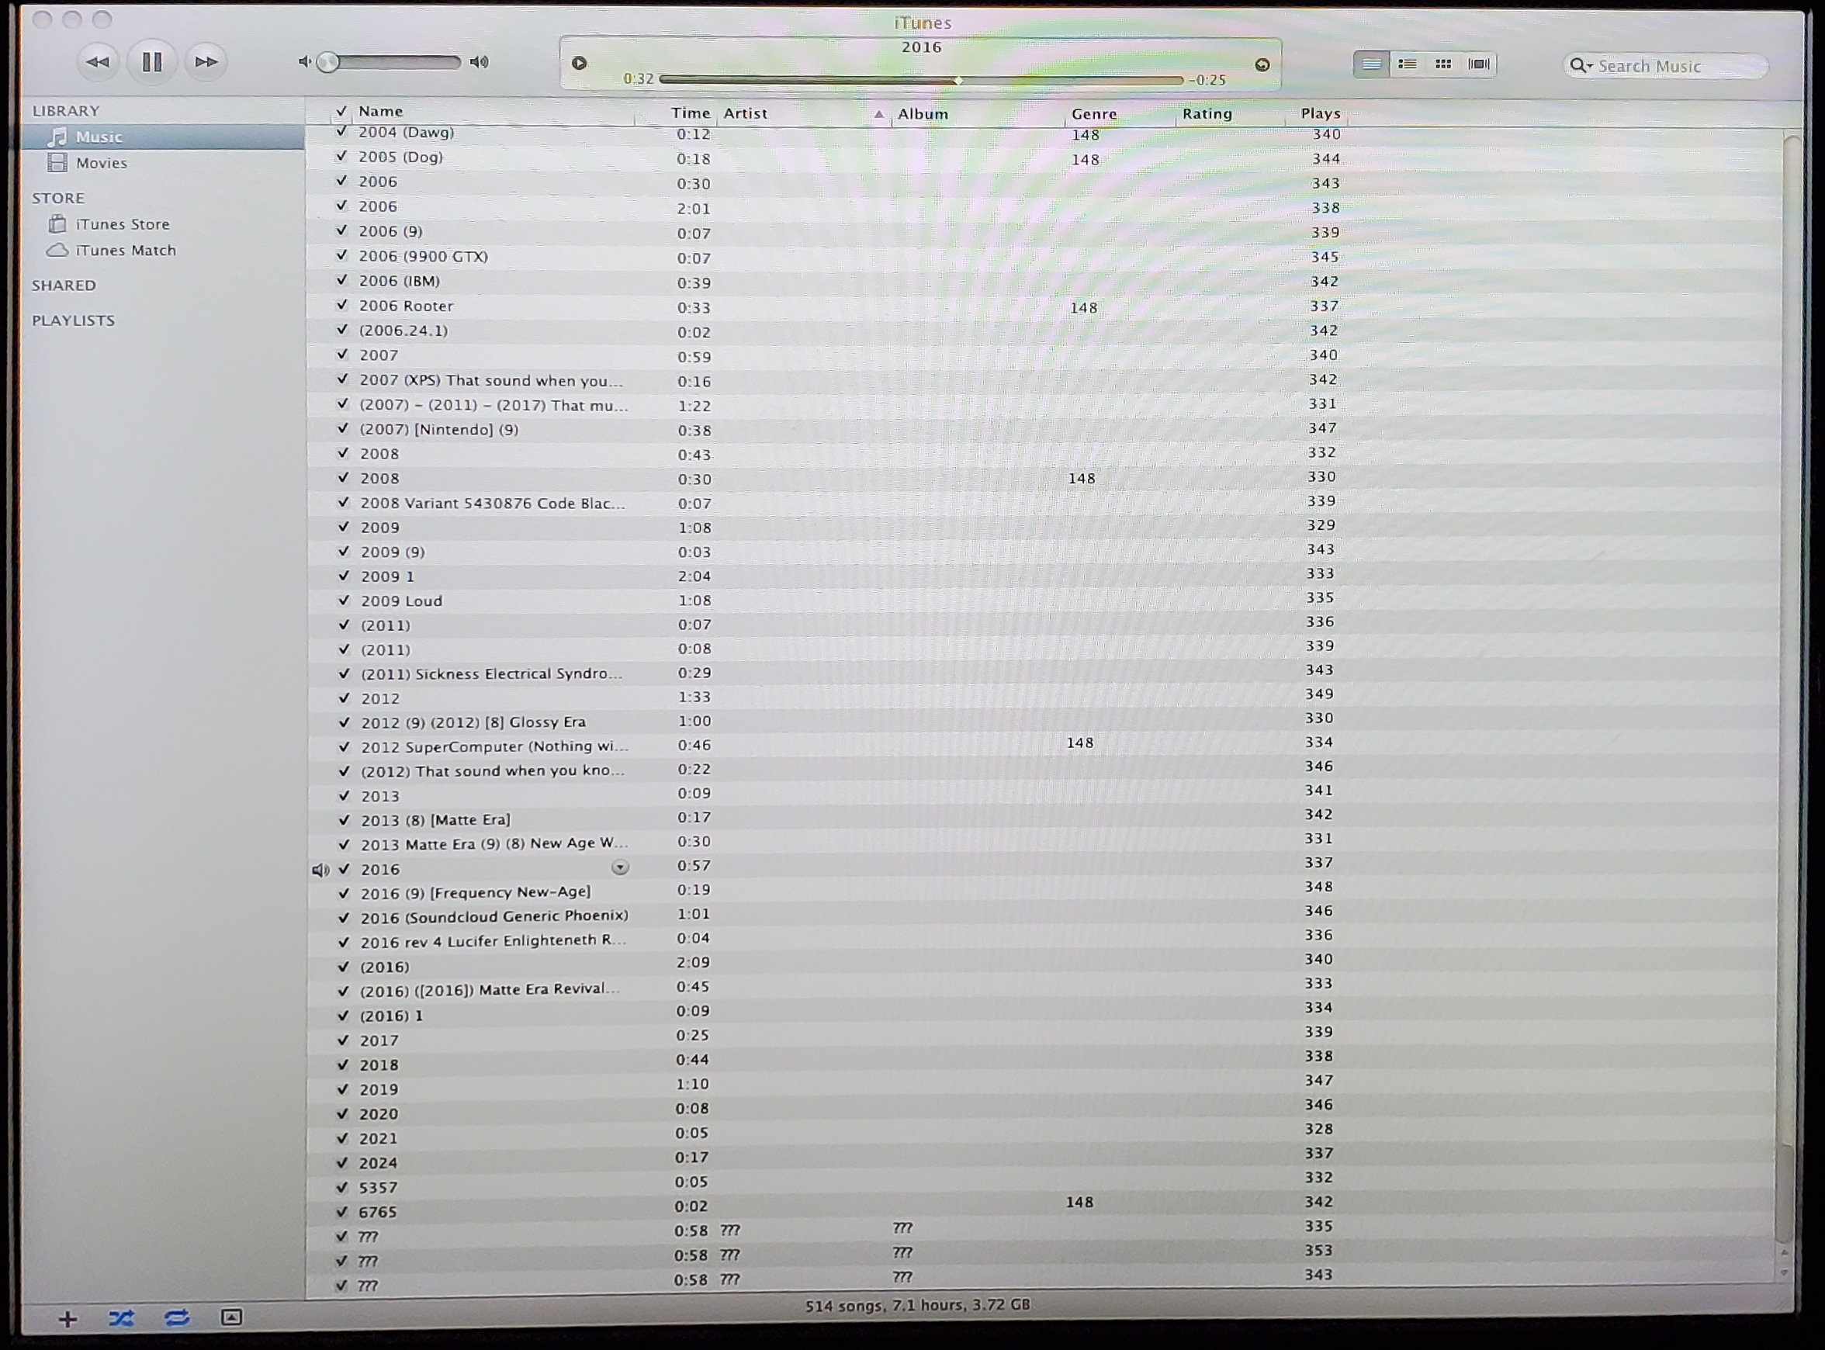
Task: Uncheck the 2009 Loud song
Action: click(x=343, y=600)
